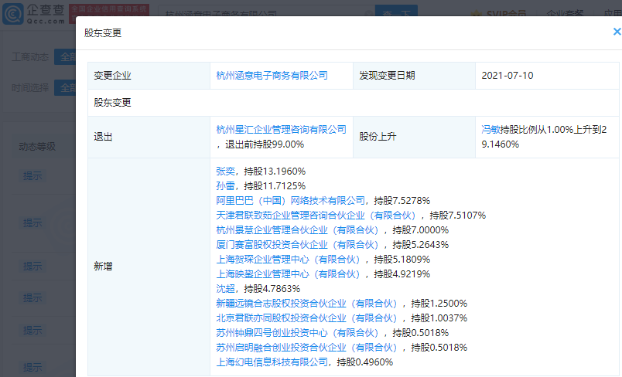This screenshot has width=622, height=377.
Task: Open 苏州钟鼎四号创业投资中心 link
Action: (x=297, y=332)
